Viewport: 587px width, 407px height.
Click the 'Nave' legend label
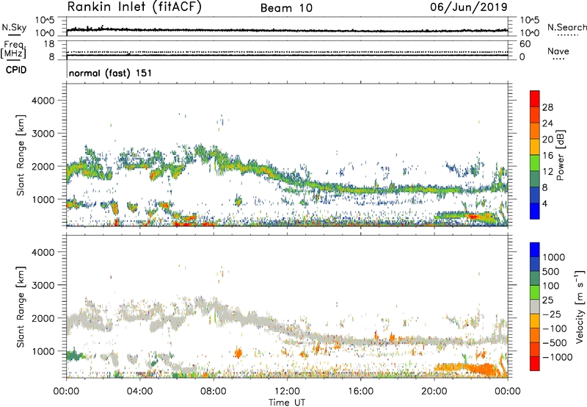tap(558, 51)
